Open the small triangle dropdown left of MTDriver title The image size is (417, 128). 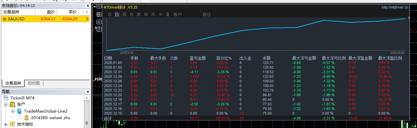tap(95, 7)
